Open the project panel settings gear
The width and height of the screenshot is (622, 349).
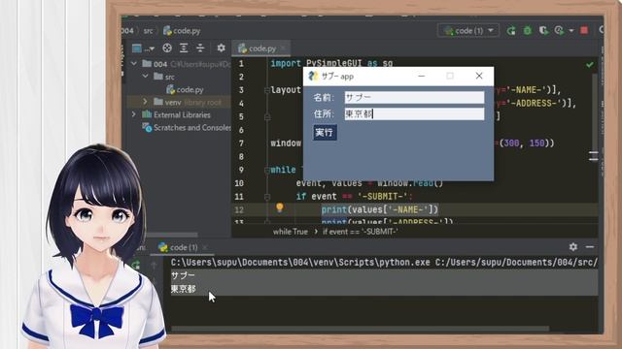221,48
